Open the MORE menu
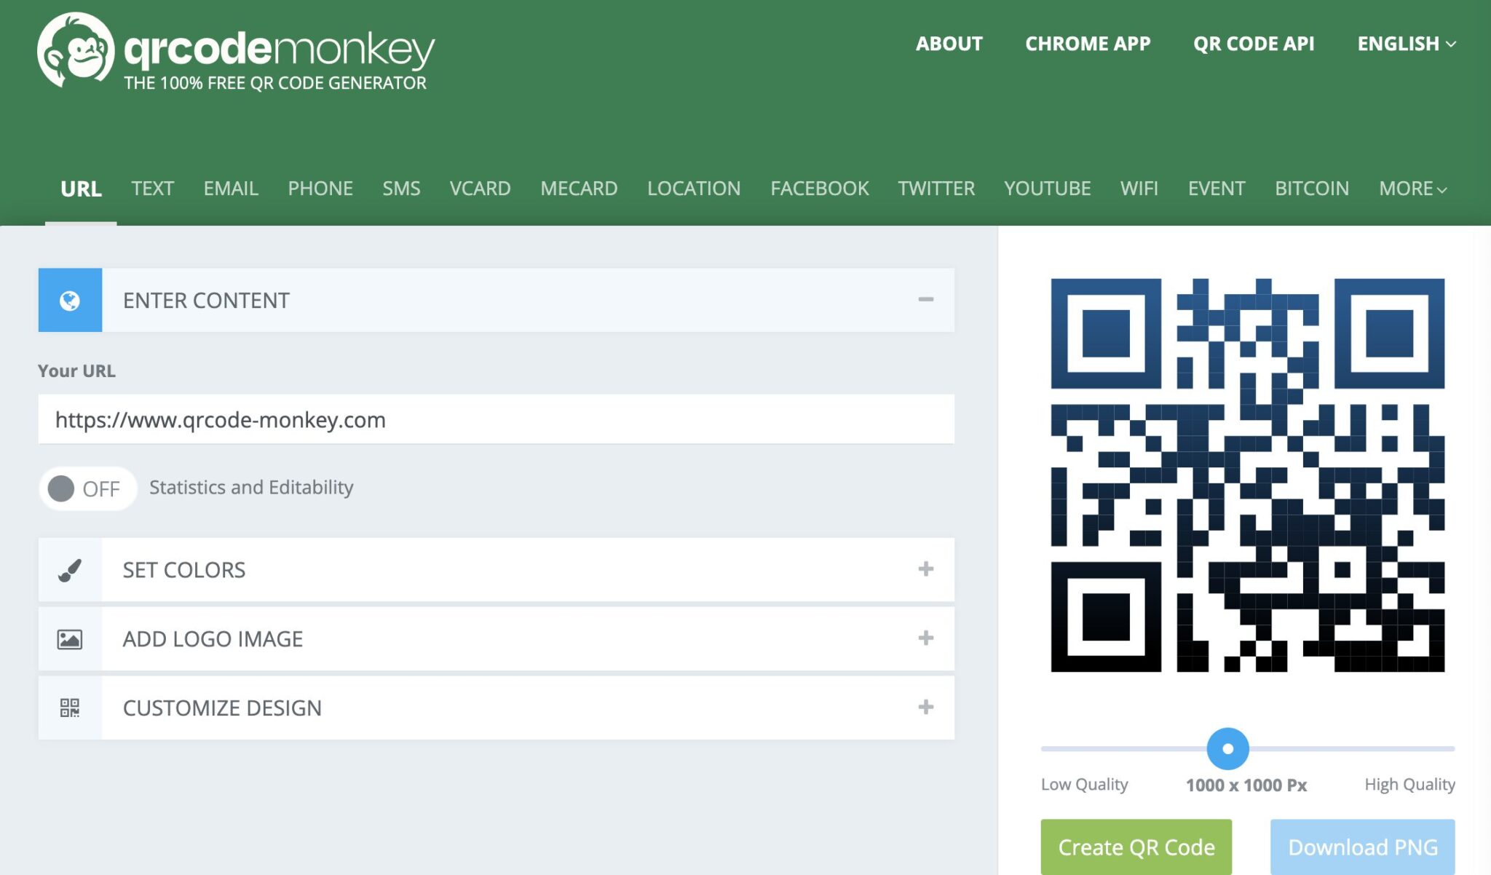The width and height of the screenshot is (1491, 875). pos(1412,189)
